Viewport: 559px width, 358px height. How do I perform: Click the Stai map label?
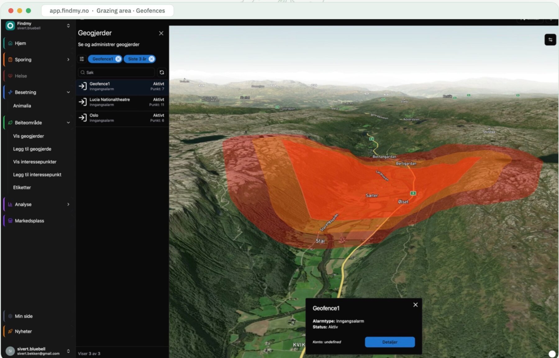coord(320,241)
